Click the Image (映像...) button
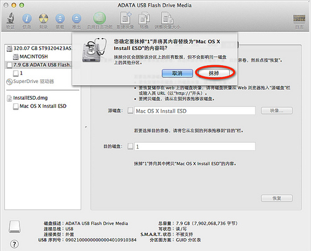Screen dimensions: 311x251 277,111
